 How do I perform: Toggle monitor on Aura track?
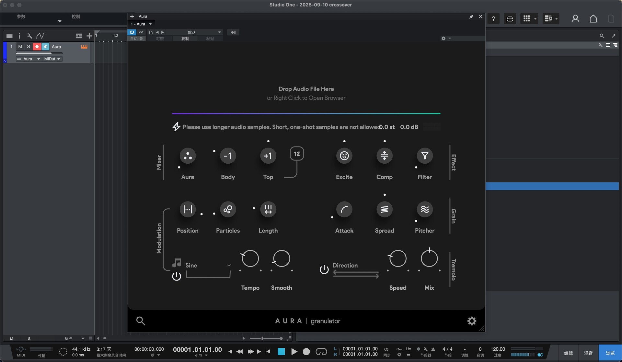pyautogui.click(x=45, y=47)
